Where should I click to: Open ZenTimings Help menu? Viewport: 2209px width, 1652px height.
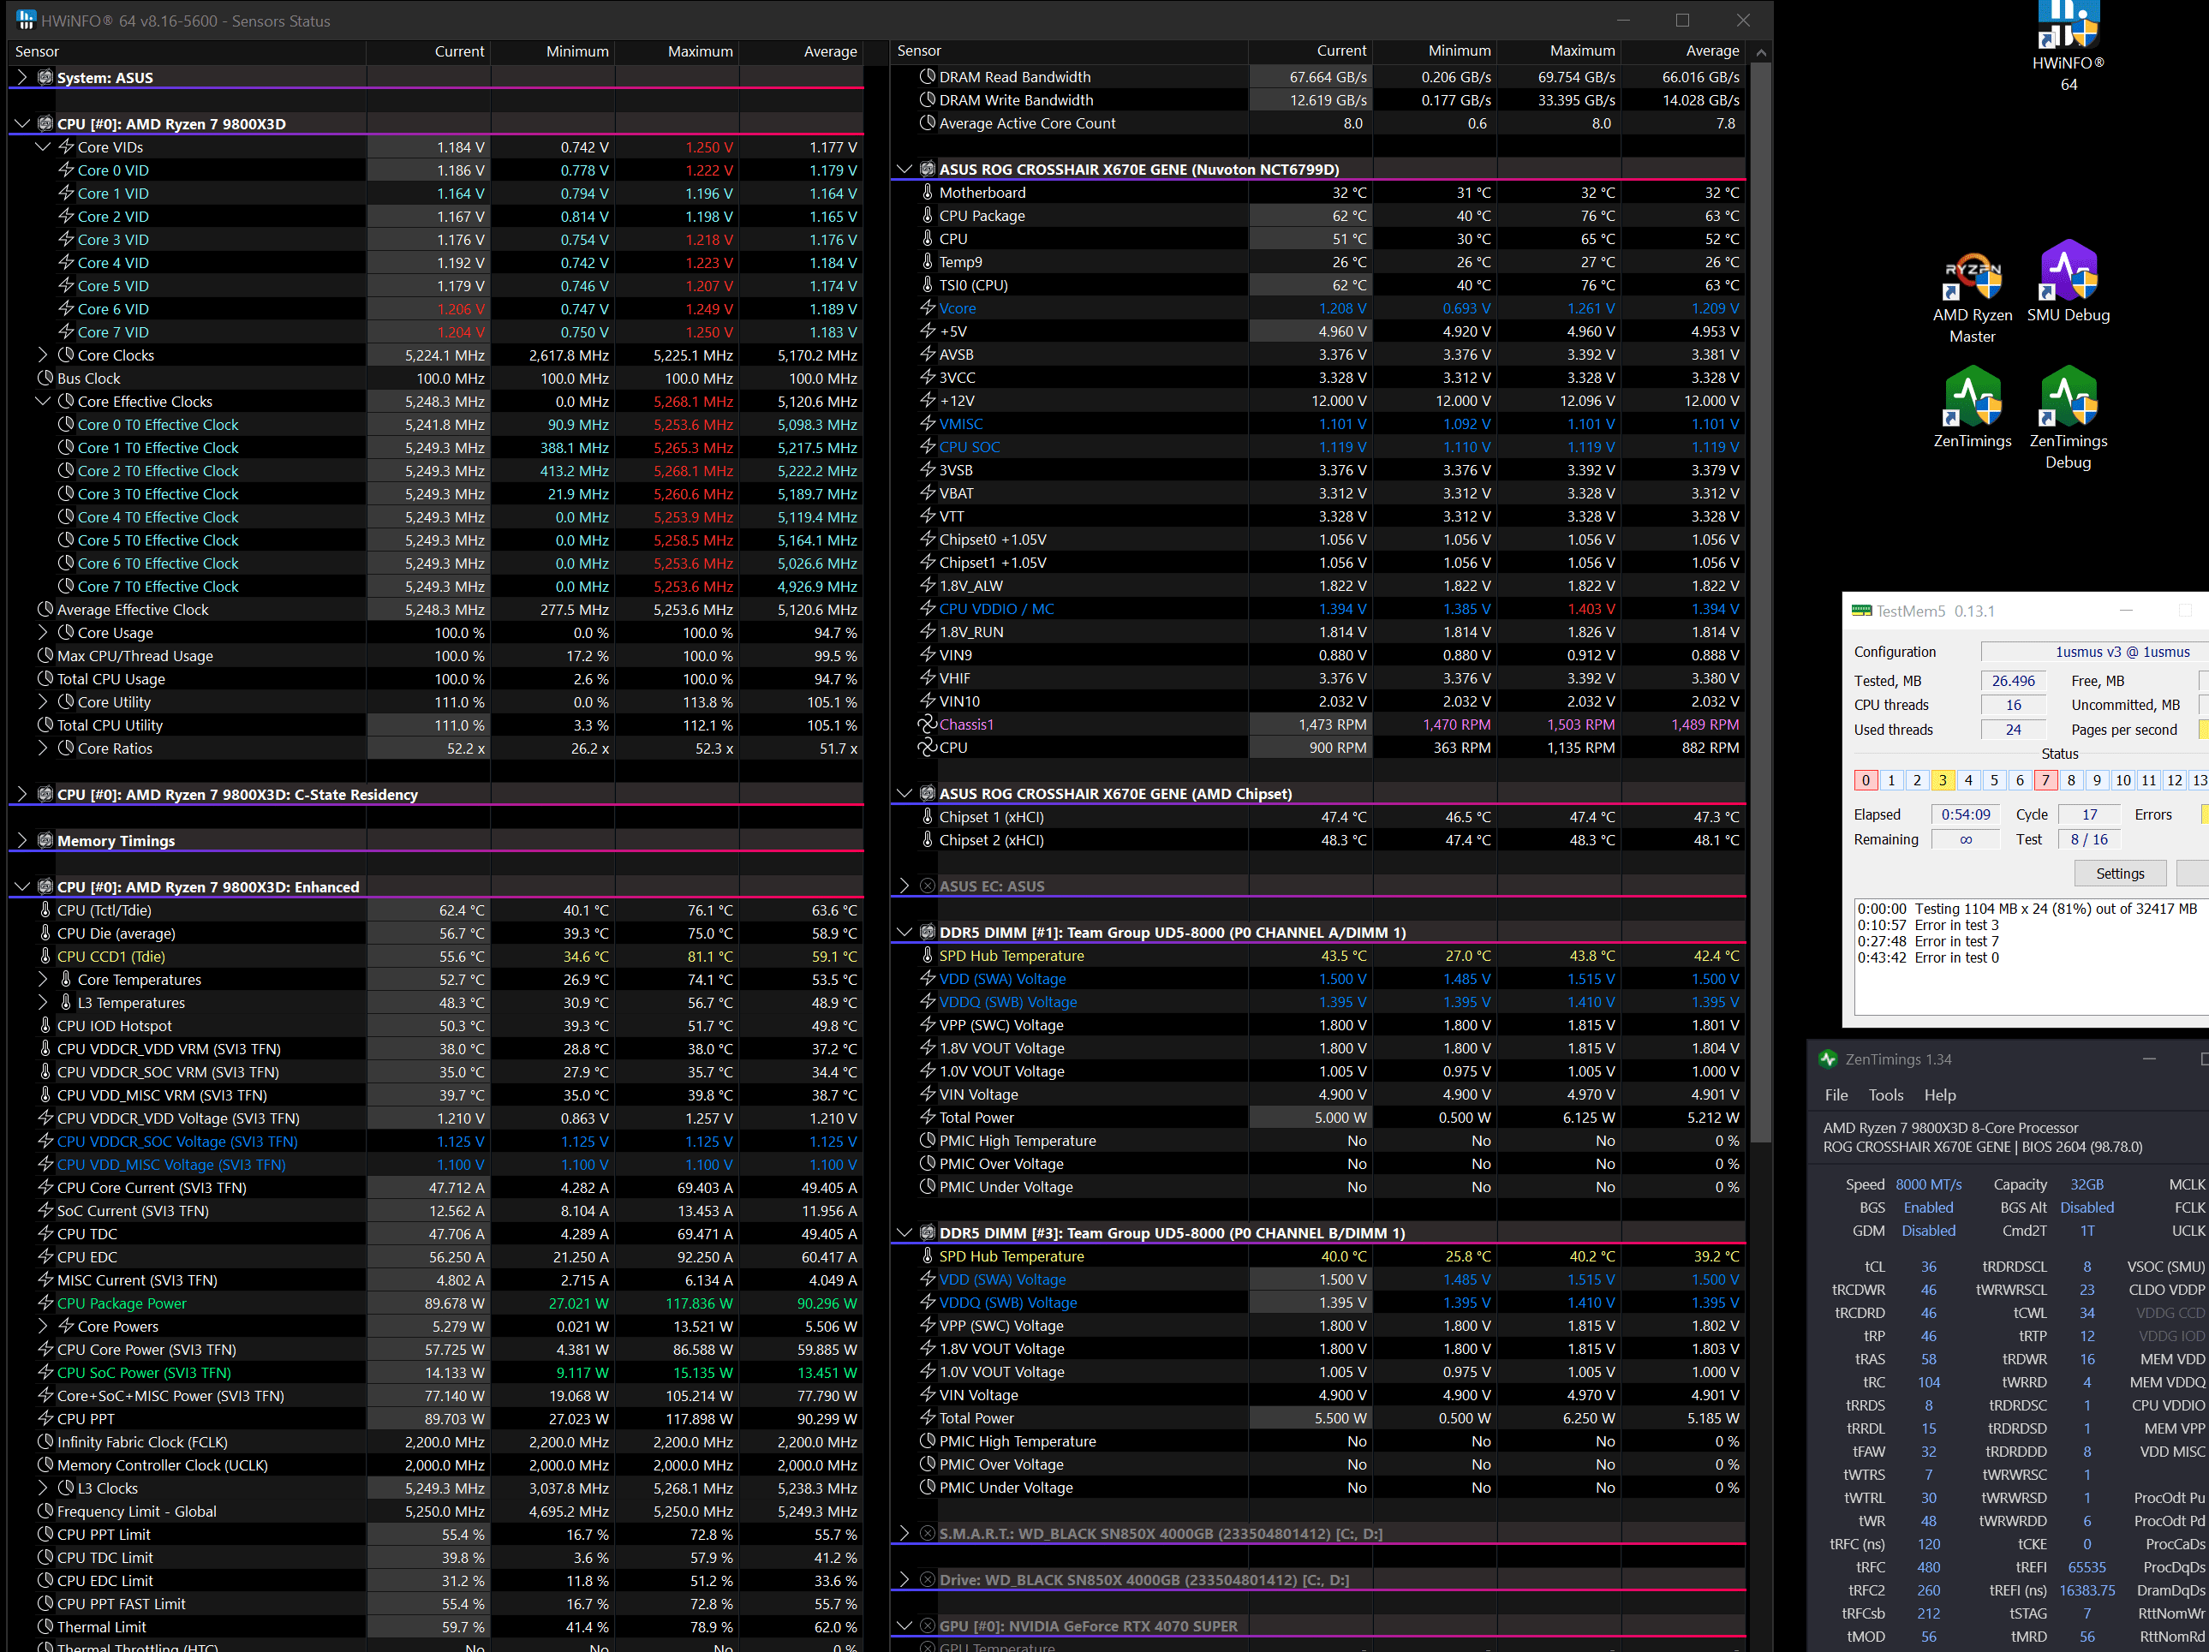pyautogui.click(x=1939, y=1094)
